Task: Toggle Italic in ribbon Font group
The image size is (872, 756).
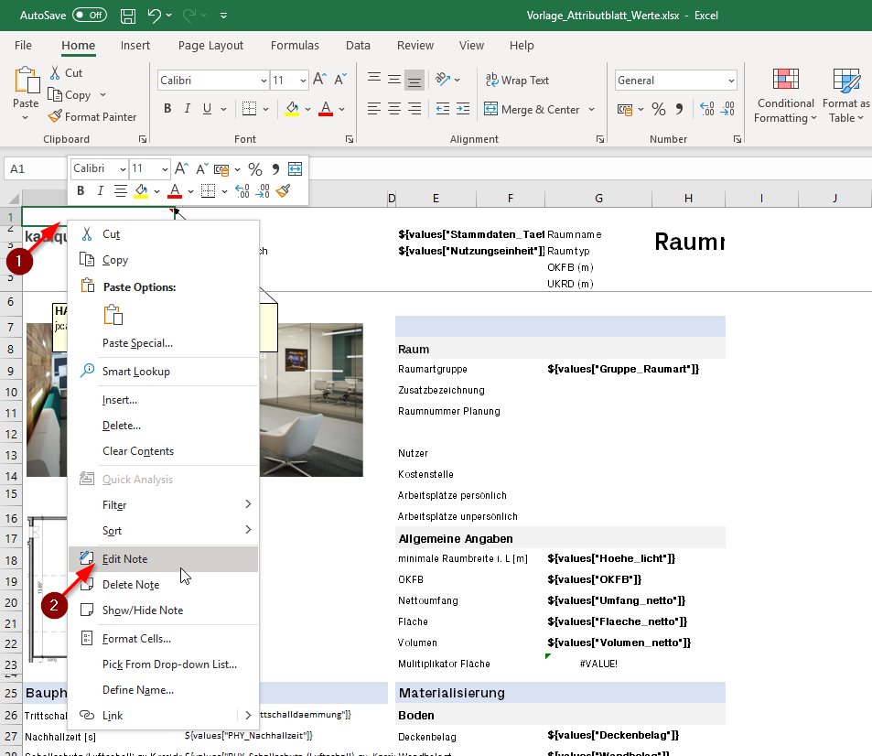Action: click(x=188, y=109)
